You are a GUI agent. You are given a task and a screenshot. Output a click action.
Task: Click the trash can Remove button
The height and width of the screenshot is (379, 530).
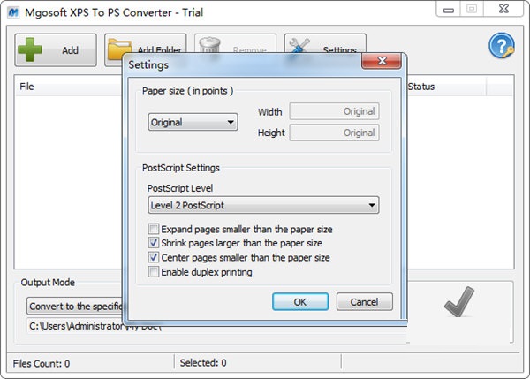pos(235,43)
